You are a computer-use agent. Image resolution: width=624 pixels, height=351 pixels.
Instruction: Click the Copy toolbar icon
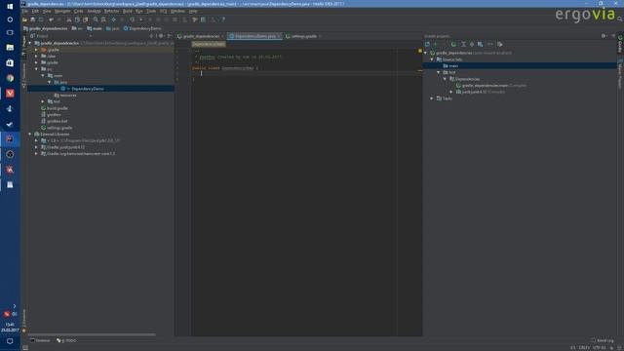(77, 19)
